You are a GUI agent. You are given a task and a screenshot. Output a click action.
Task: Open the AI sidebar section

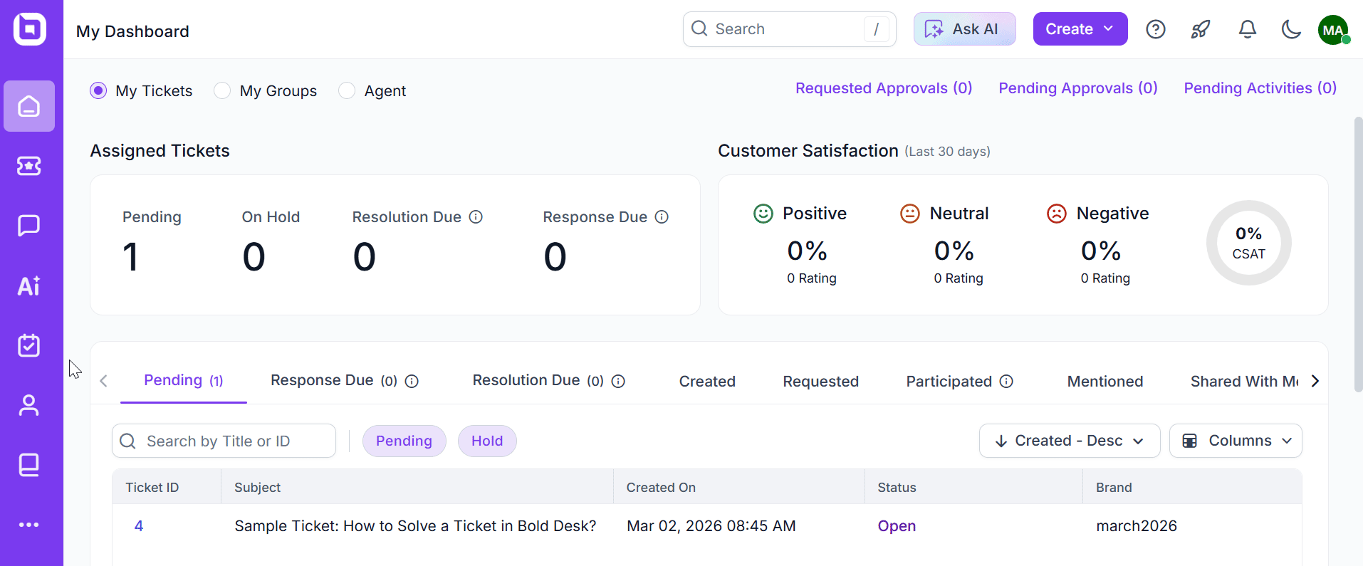coord(28,285)
